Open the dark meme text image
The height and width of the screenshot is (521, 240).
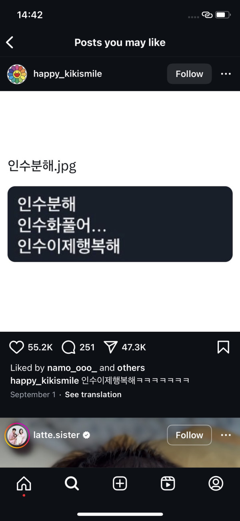(x=120, y=224)
